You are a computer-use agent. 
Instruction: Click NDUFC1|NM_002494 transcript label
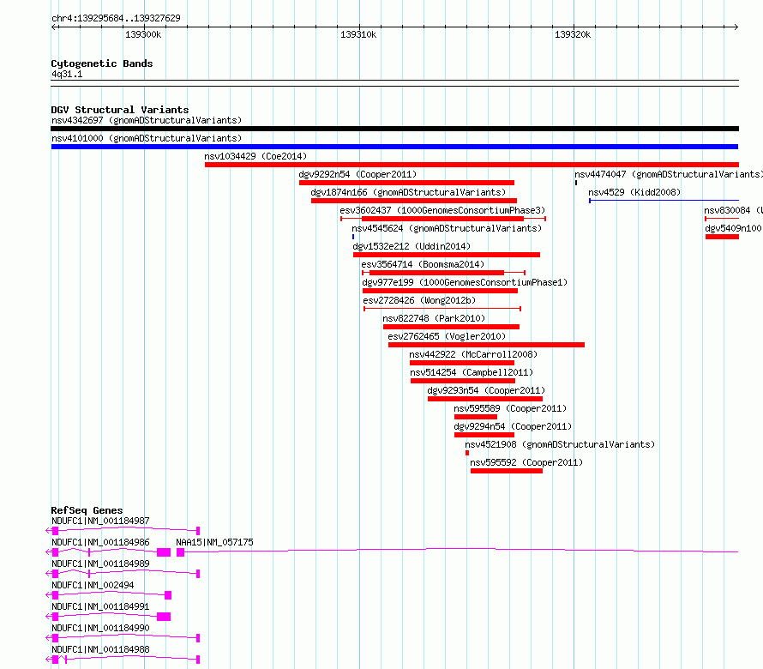pyautogui.click(x=93, y=585)
